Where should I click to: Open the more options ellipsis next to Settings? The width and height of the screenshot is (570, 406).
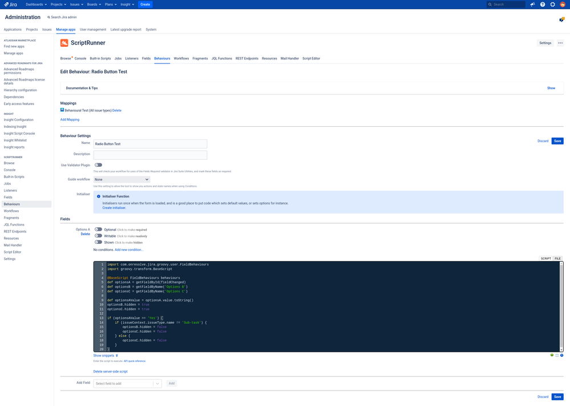point(560,42)
